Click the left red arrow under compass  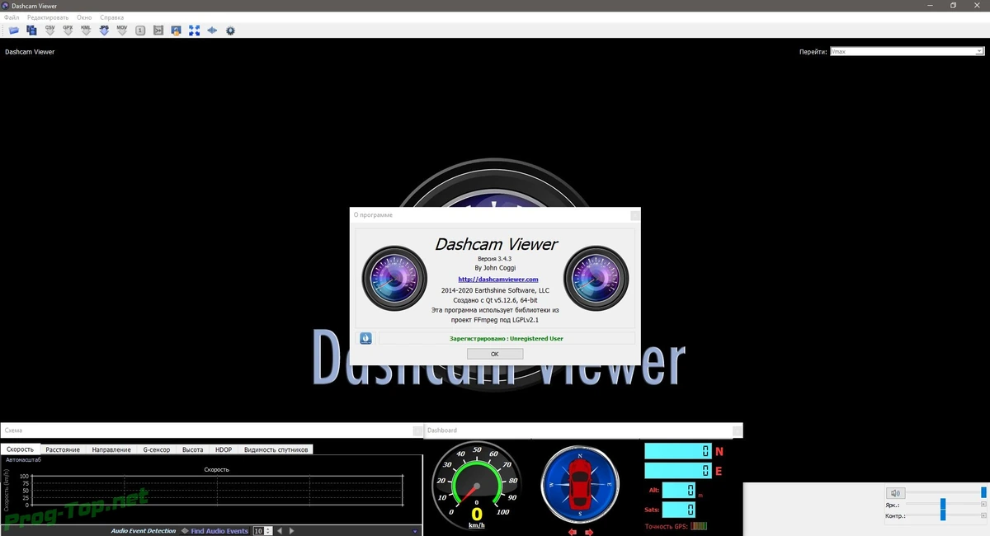(572, 532)
